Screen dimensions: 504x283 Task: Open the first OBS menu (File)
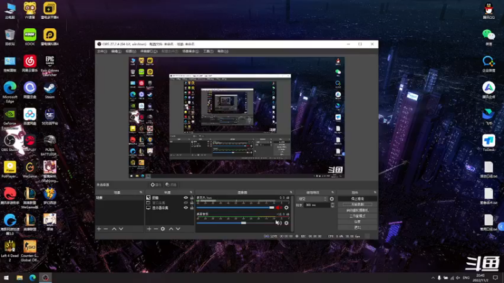pos(102,52)
